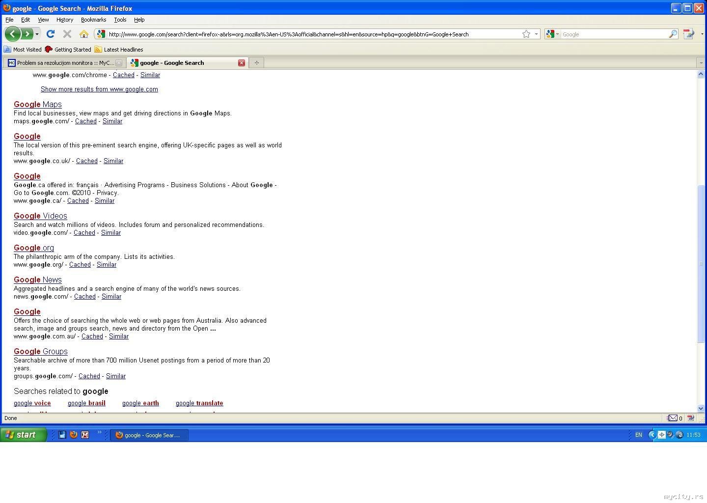This screenshot has width=707, height=503.
Task: Open the Google Maps result link
Action: 38,104
